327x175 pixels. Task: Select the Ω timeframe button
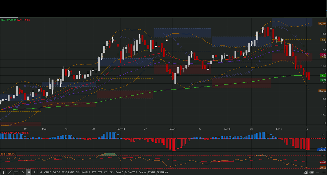[x=23, y=172]
